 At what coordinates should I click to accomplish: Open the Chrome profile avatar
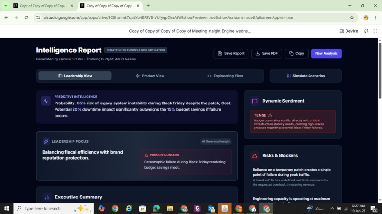[x=366, y=17]
